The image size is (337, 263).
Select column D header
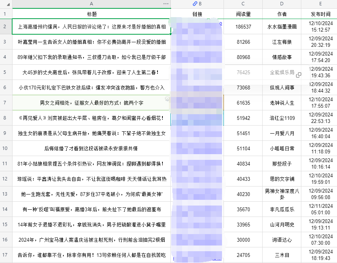click(x=282, y=4)
